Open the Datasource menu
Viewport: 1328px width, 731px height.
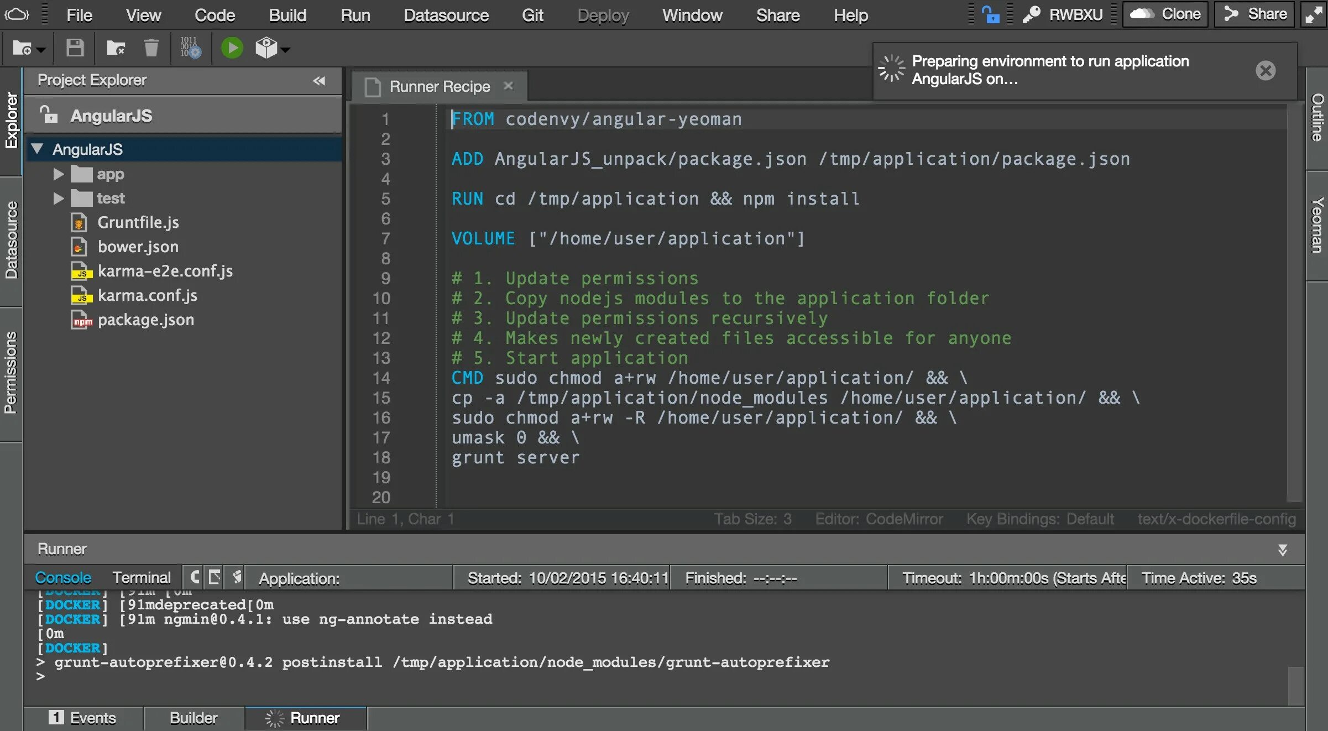coord(446,15)
